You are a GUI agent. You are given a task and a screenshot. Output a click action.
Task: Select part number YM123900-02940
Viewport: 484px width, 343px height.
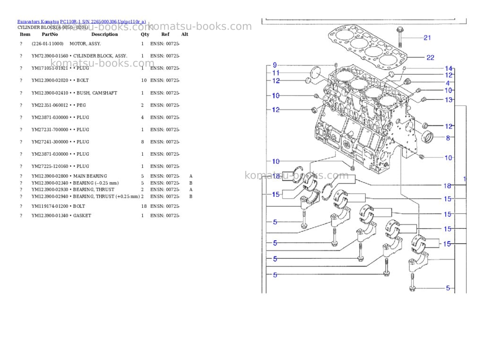50,196
